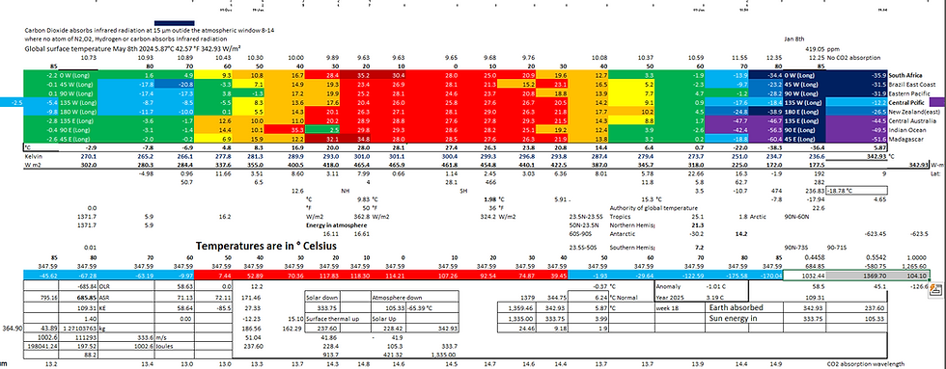The image size is (946, 369).
Task: Select 'CO2 absorption wavelength' text
Action: click(x=866, y=363)
